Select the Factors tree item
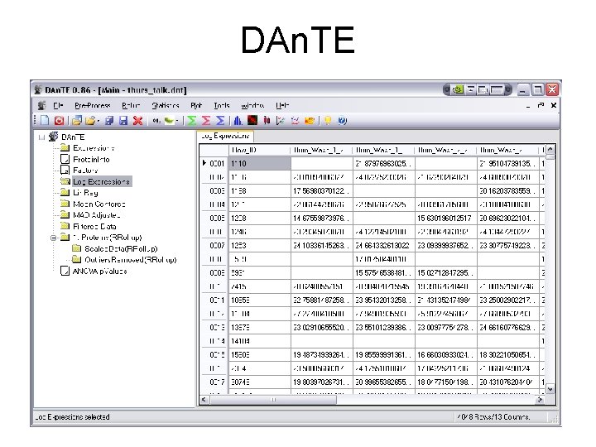Image resolution: width=596 pixels, height=447 pixels. 85,171
